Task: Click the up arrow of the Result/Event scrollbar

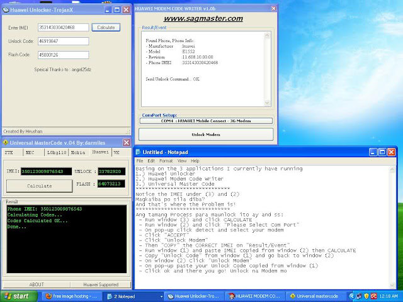Action: 267,35
